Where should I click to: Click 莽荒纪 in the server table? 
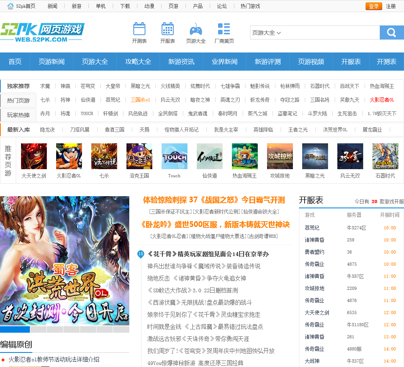coord(312,228)
